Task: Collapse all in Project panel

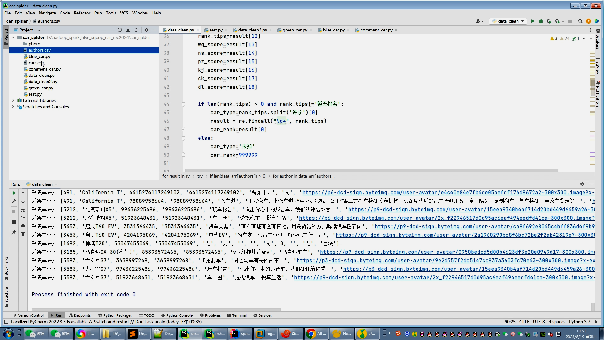Action: click(136, 30)
